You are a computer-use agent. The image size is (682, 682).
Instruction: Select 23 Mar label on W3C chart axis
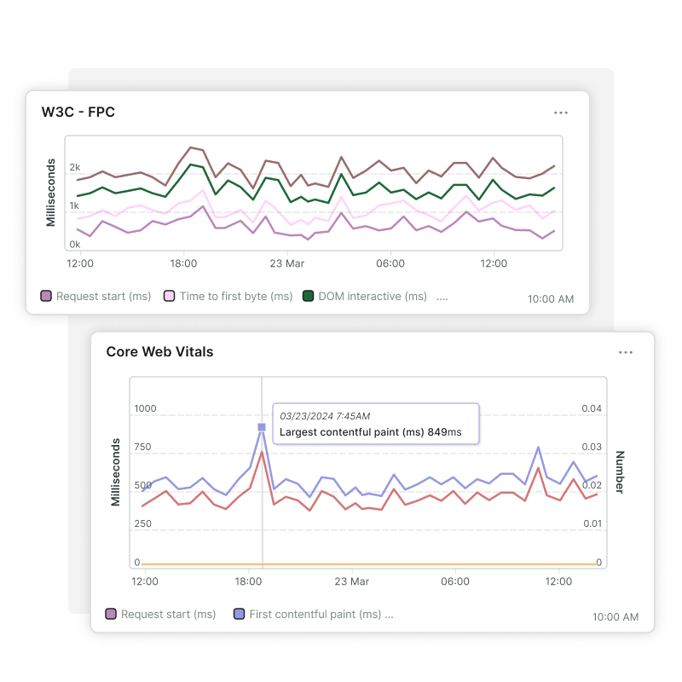point(286,264)
